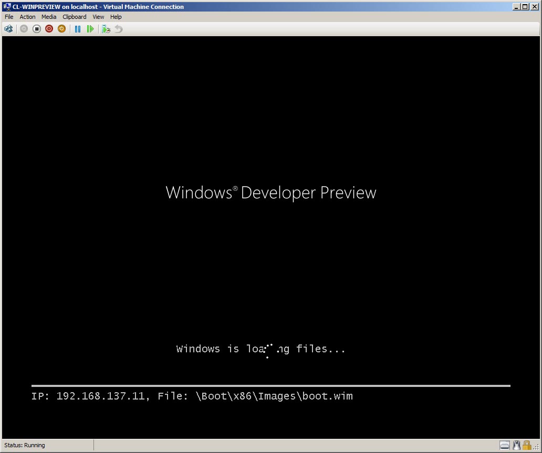The image size is (542, 453).
Task: Click the mouse icon in status bar
Action: click(517, 445)
